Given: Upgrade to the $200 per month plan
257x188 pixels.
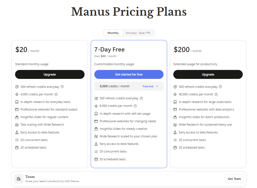Looking at the screenshot, I should coord(208,74).
